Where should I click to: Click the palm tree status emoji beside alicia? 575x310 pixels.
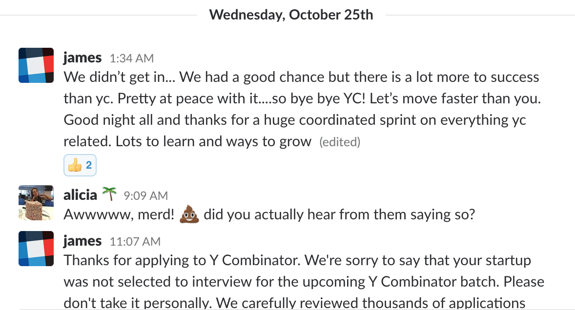click(x=109, y=195)
